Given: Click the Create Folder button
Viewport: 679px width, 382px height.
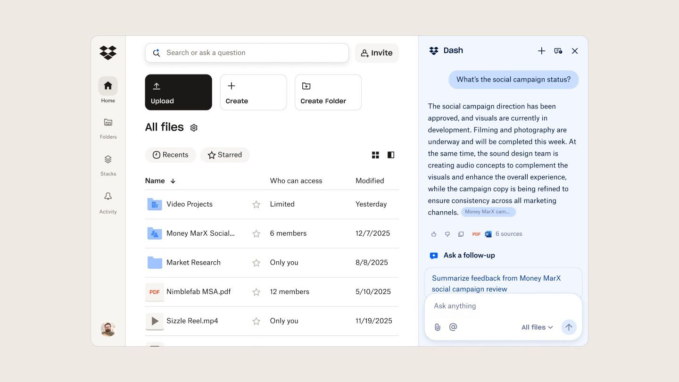Looking at the screenshot, I should (x=327, y=92).
